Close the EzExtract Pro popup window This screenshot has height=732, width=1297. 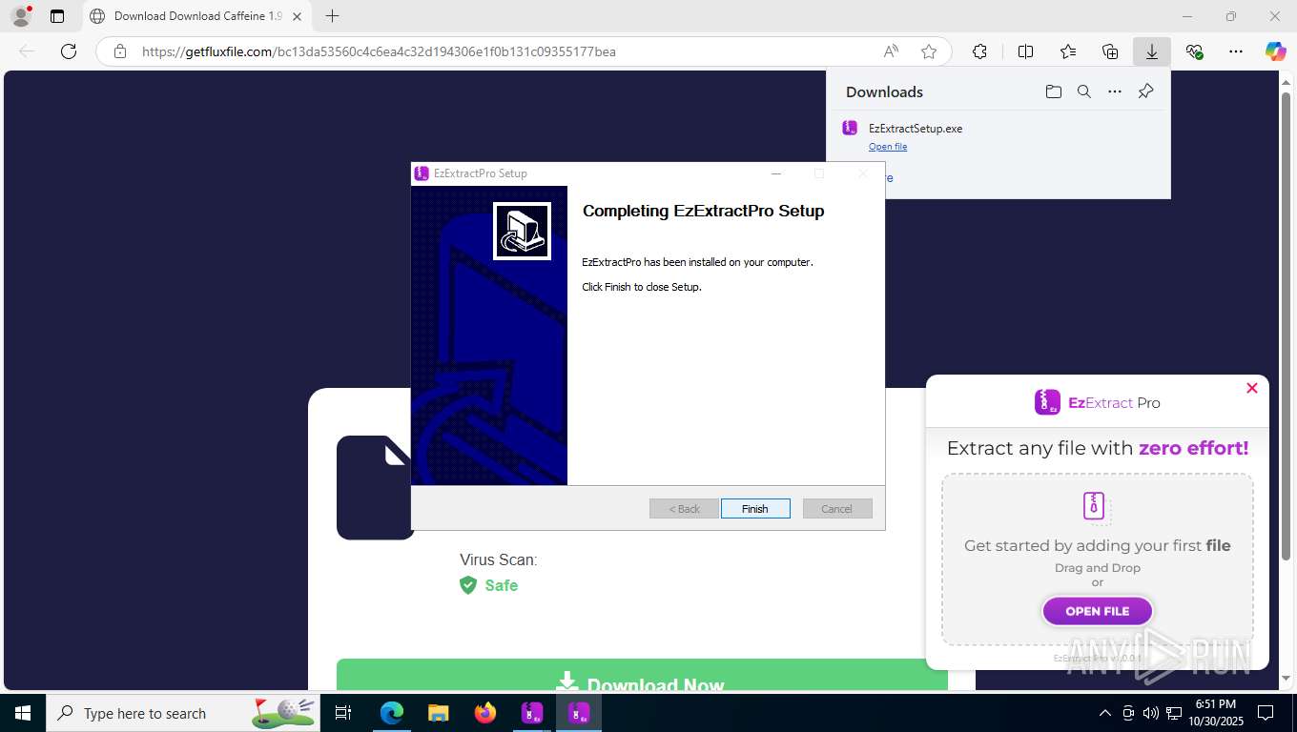click(1252, 388)
